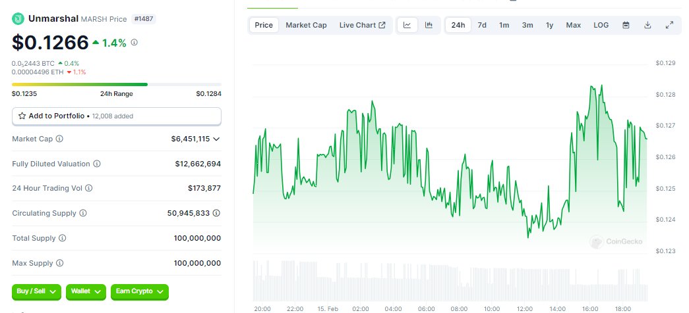Open Earn Crypto dropdown

pos(140,291)
